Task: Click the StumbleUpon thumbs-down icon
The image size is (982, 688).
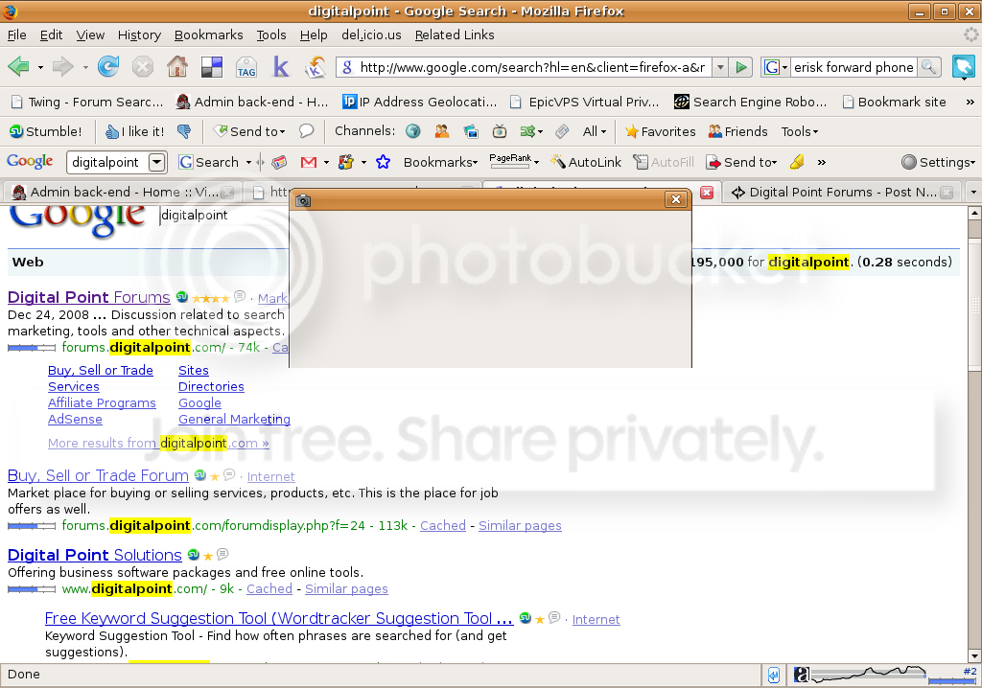Action: pos(184,131)
